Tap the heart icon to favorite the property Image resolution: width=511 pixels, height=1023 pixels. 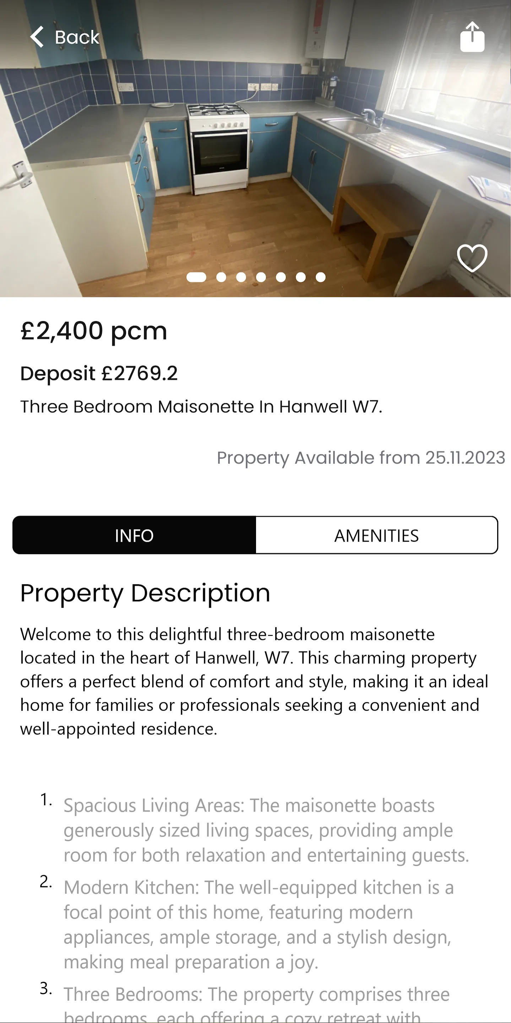pyautogui.click(x=472, y=258)
